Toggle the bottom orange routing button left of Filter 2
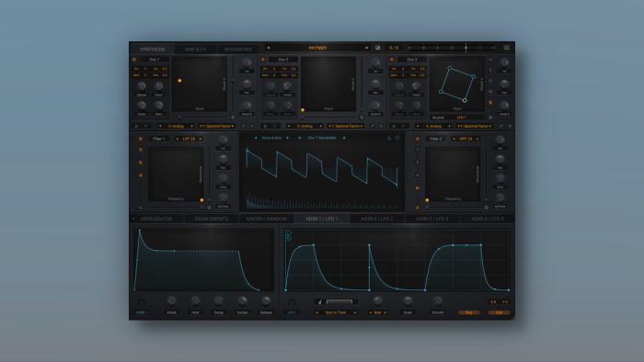 418,208
